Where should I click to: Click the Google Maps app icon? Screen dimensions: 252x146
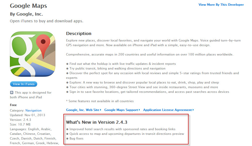(33, 54)
